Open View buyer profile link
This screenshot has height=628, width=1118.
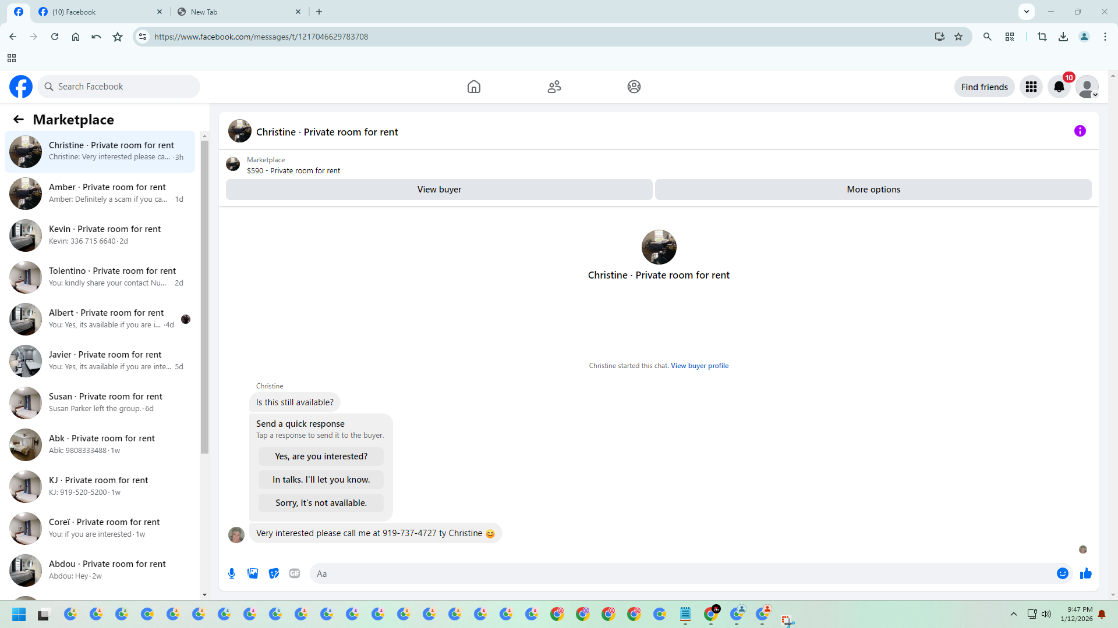coord(699,366)
